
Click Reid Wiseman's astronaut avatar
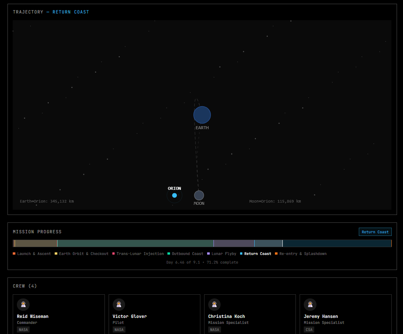23,304
